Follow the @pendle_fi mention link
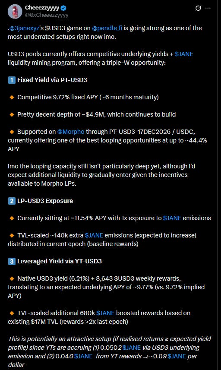 tap(107, 28)
